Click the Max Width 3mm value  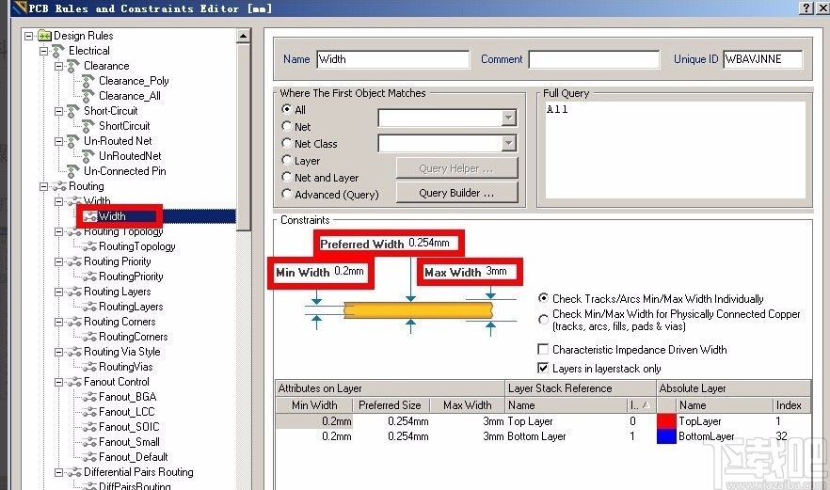[x=496, y=272]
